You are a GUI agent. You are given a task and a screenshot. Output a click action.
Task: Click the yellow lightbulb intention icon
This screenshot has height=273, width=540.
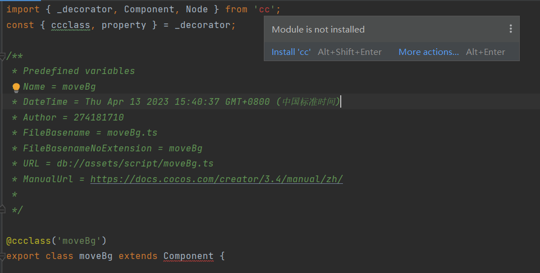[16, 87]
